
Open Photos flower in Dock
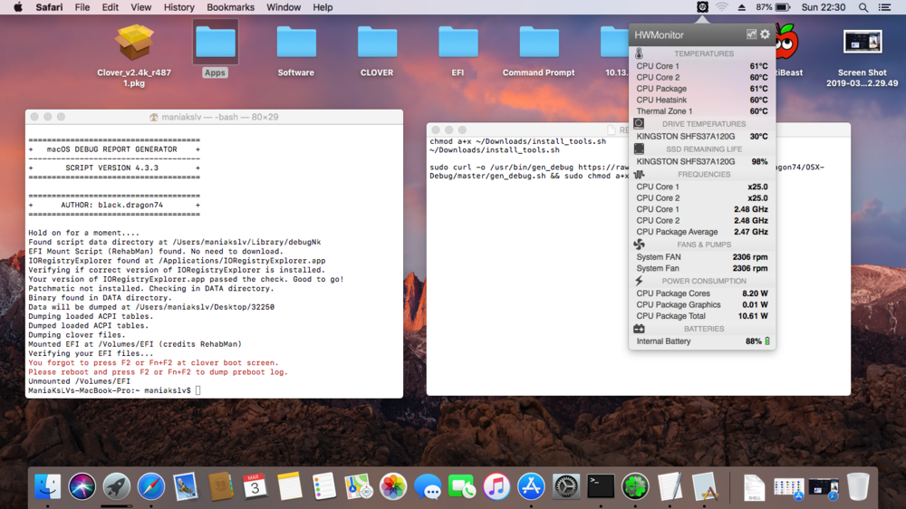(x=393, y=486)
